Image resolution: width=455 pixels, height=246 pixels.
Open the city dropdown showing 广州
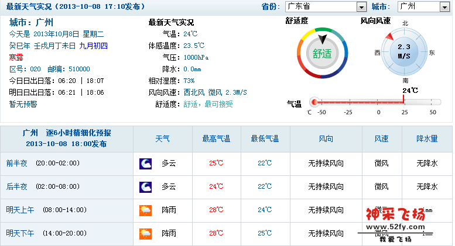423,6
